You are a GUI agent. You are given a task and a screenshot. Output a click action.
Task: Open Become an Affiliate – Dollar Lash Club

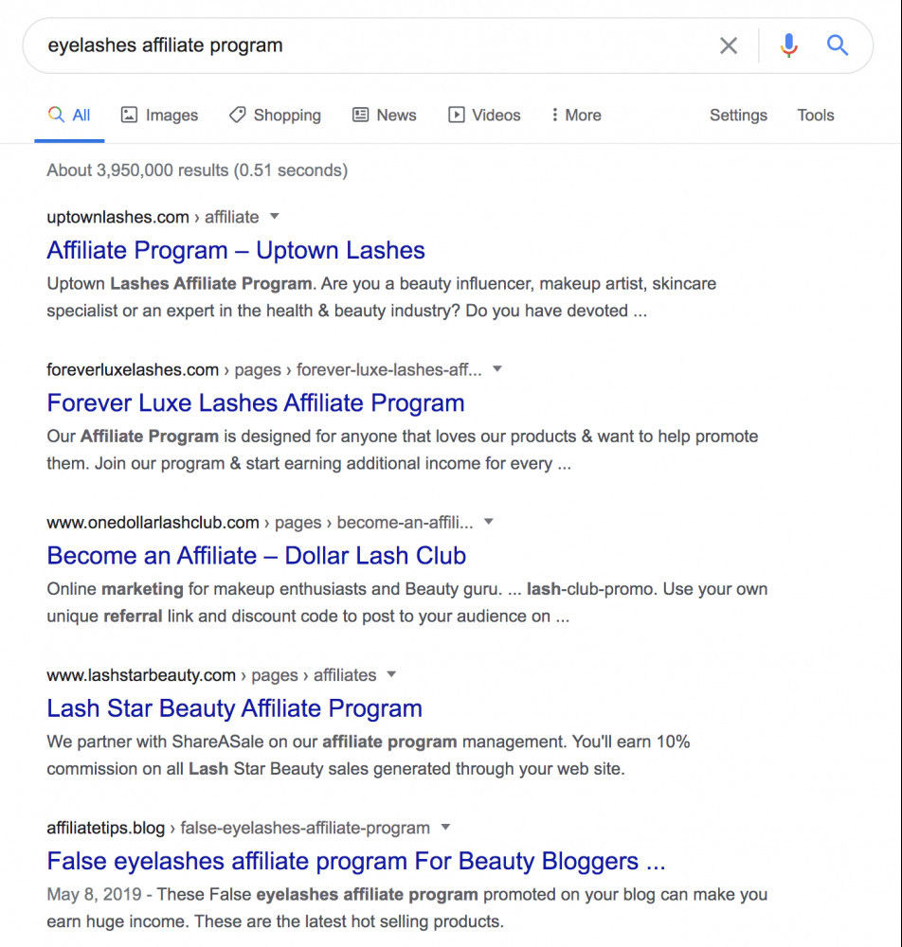coord(257,556)
